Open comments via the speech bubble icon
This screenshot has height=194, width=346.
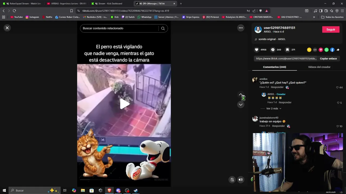coord(273,50)
